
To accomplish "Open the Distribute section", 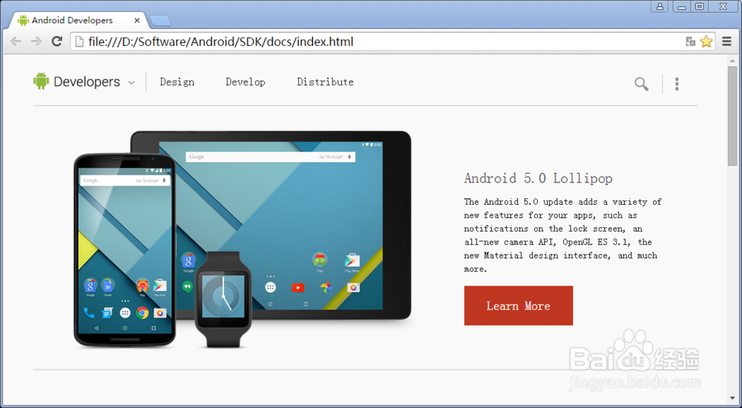I will coord(325,82).
